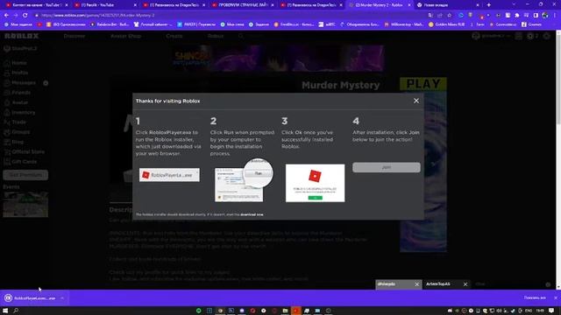Open File Explorer folder on the taskbar
The height and width of the screenshot is (315, 561).
285,311
